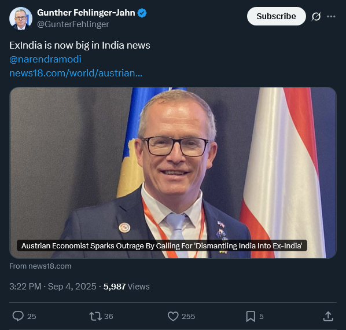Open Gunther Fehlinger-Jahn's profile avatar
This screenshot has height=330, width=346.
[x=21, y=19]
